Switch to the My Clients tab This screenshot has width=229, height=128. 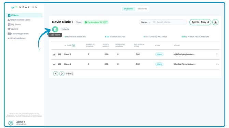129,9
